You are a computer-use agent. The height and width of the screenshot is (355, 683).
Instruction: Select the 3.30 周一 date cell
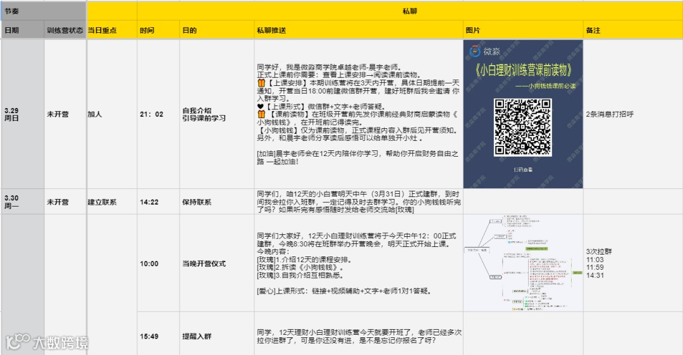tap(23, 202)
